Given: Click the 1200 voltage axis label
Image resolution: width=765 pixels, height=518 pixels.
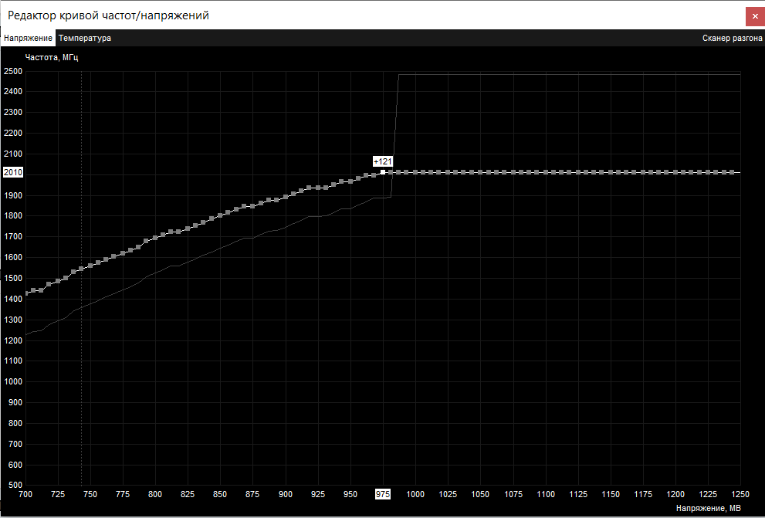Looking at the screenshot, I should 675,494.
